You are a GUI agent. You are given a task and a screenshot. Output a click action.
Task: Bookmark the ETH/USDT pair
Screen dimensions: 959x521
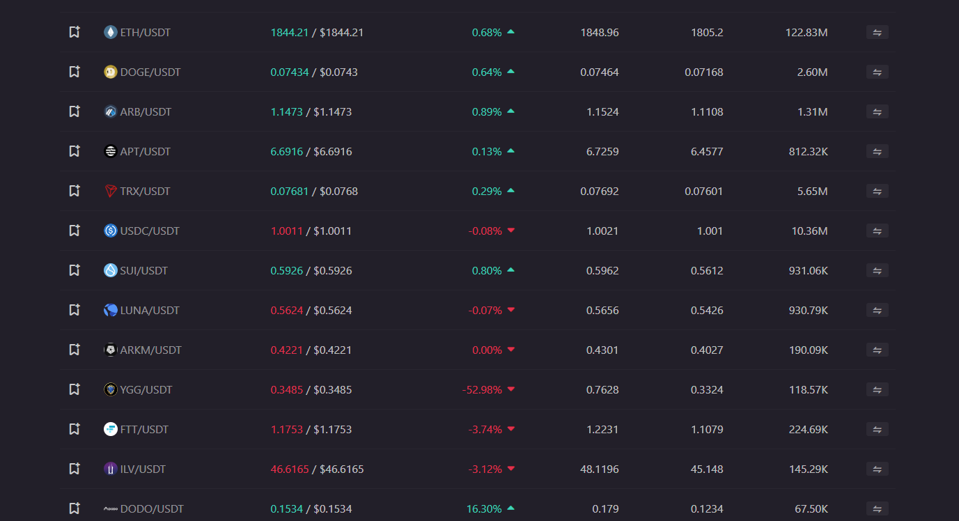(75, 32)
